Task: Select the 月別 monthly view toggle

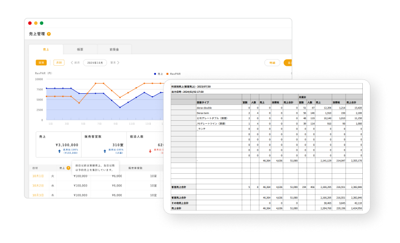Action: (59, 63)
